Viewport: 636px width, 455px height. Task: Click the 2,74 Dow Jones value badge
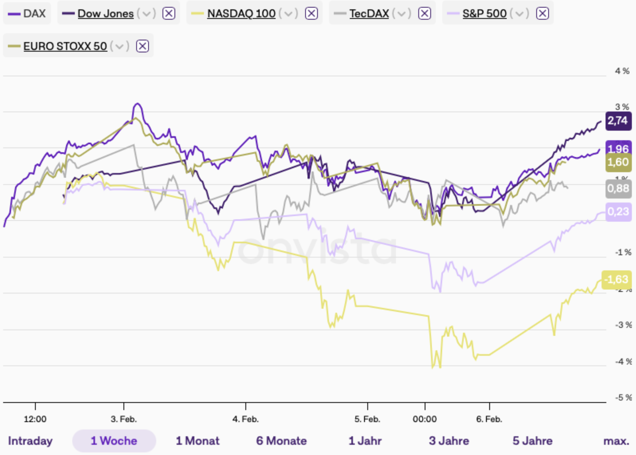pyautogui.click(x=618, y=121)
